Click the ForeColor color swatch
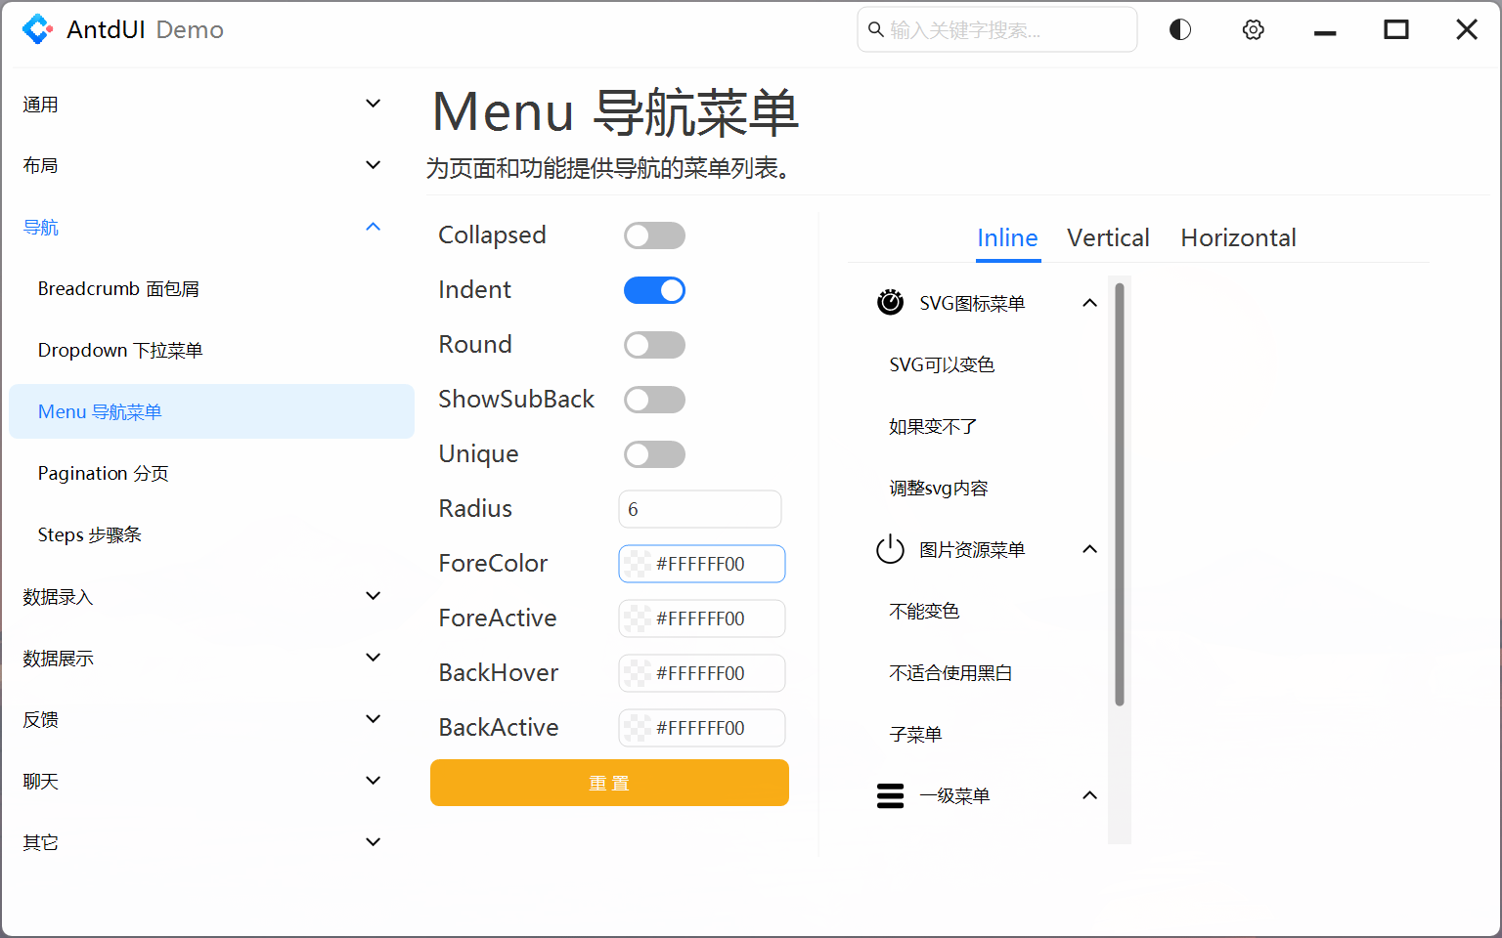 pos(637,564)
